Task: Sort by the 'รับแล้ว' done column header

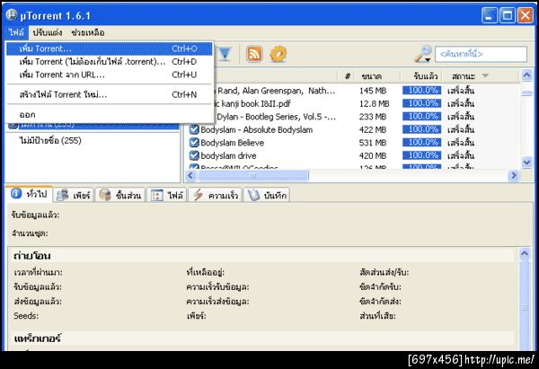Action: pyautogui.click(x=421, y=76)
